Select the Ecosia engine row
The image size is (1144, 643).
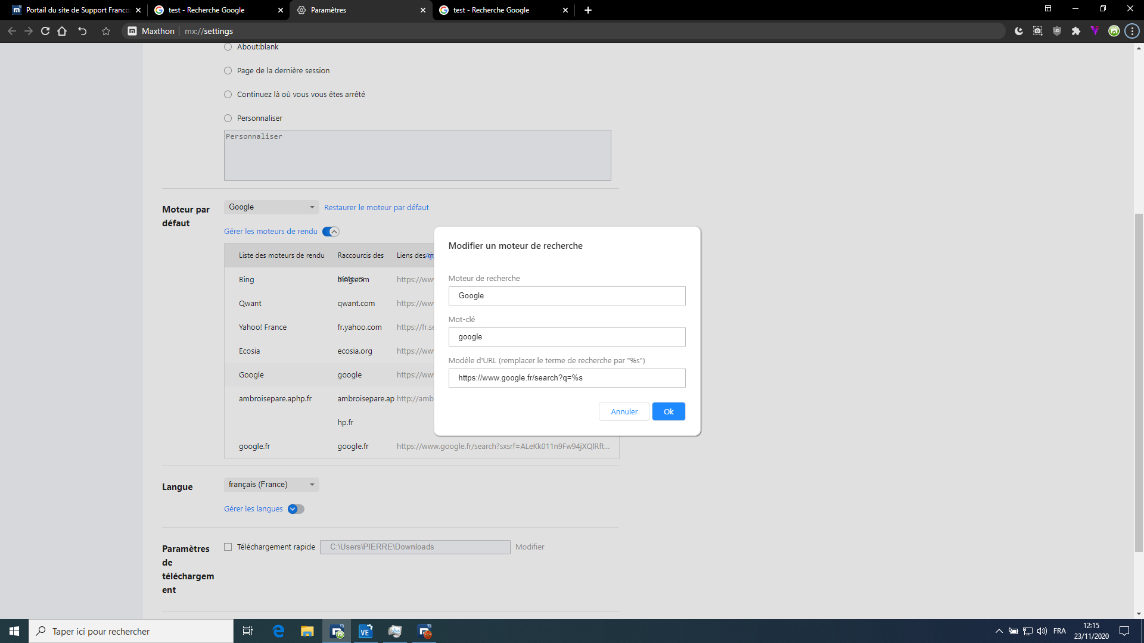coord(329,351)
